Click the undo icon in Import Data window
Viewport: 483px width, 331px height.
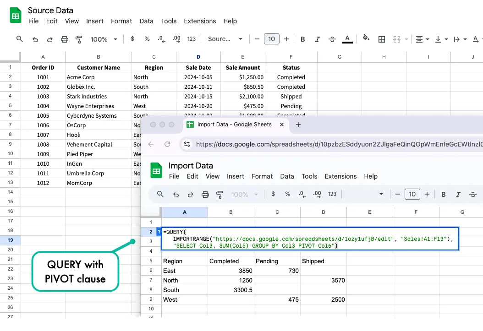(176, 194)
